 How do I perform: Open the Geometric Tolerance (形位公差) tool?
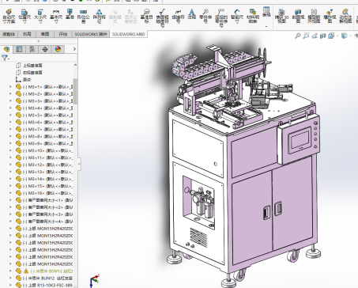pos(84,16)
